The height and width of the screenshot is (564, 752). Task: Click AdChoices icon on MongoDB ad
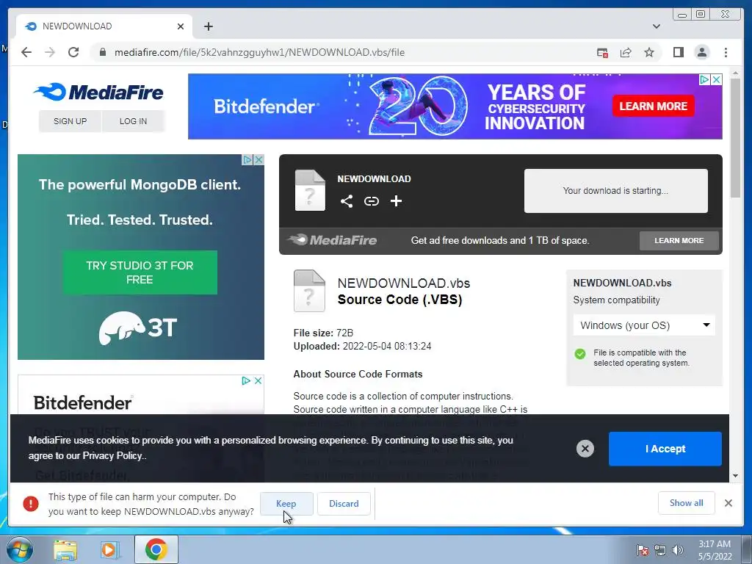(x=247, y=159)
